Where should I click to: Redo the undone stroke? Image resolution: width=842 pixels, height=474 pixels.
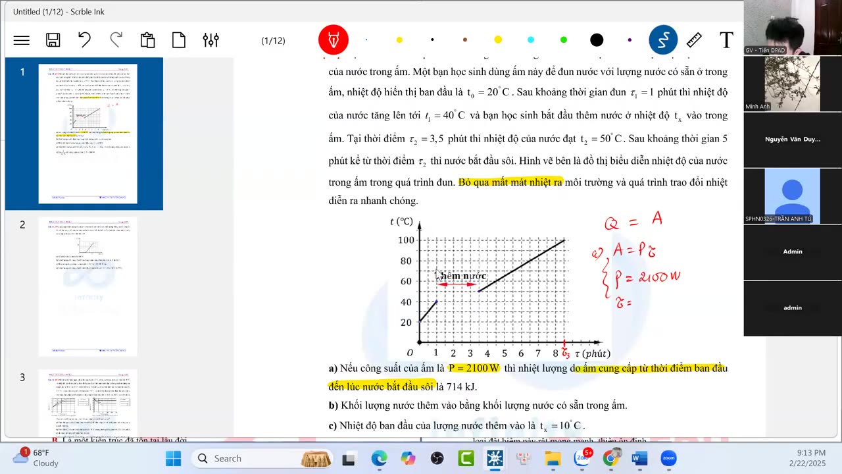coord(116,40)
